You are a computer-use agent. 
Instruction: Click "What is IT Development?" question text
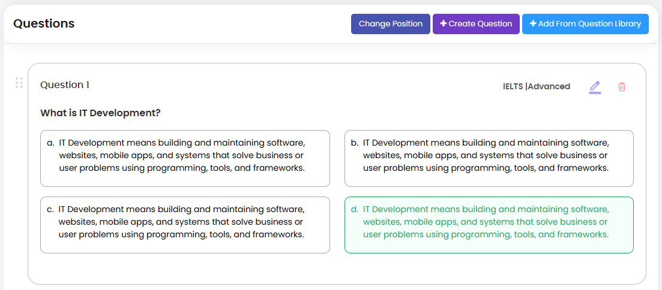pyautogui.click(x=100, y=113)
